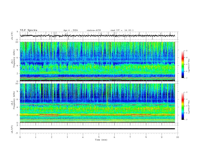Click the ch.2 spectrogram panel
The width and height of the screenshot is (200, 154).
[97, 103]
